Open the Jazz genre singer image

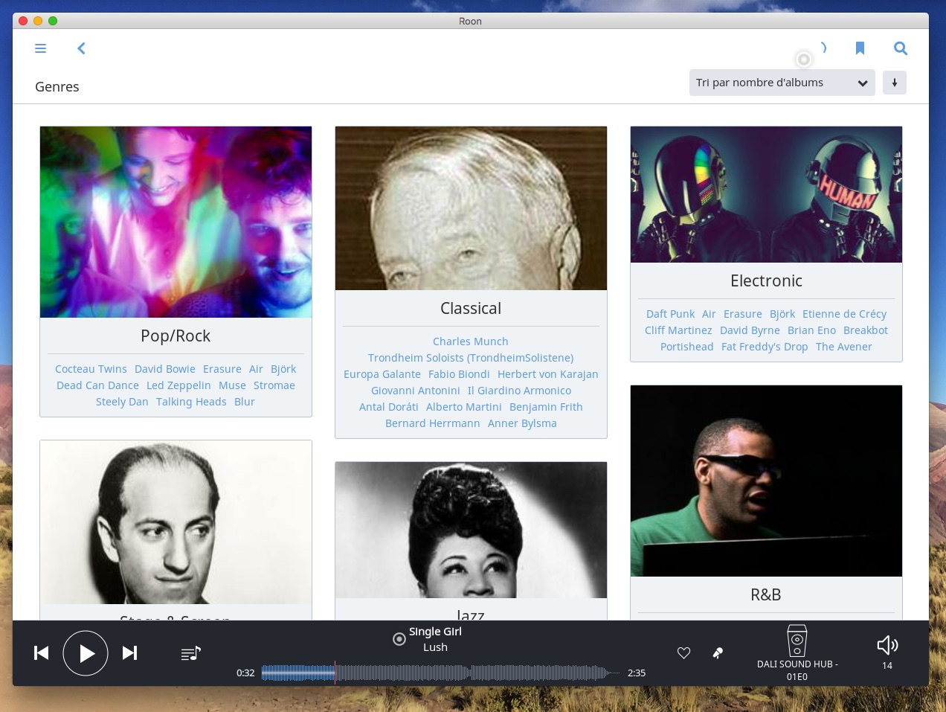471,530
